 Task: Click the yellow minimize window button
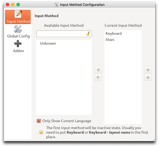pos(13,5)
